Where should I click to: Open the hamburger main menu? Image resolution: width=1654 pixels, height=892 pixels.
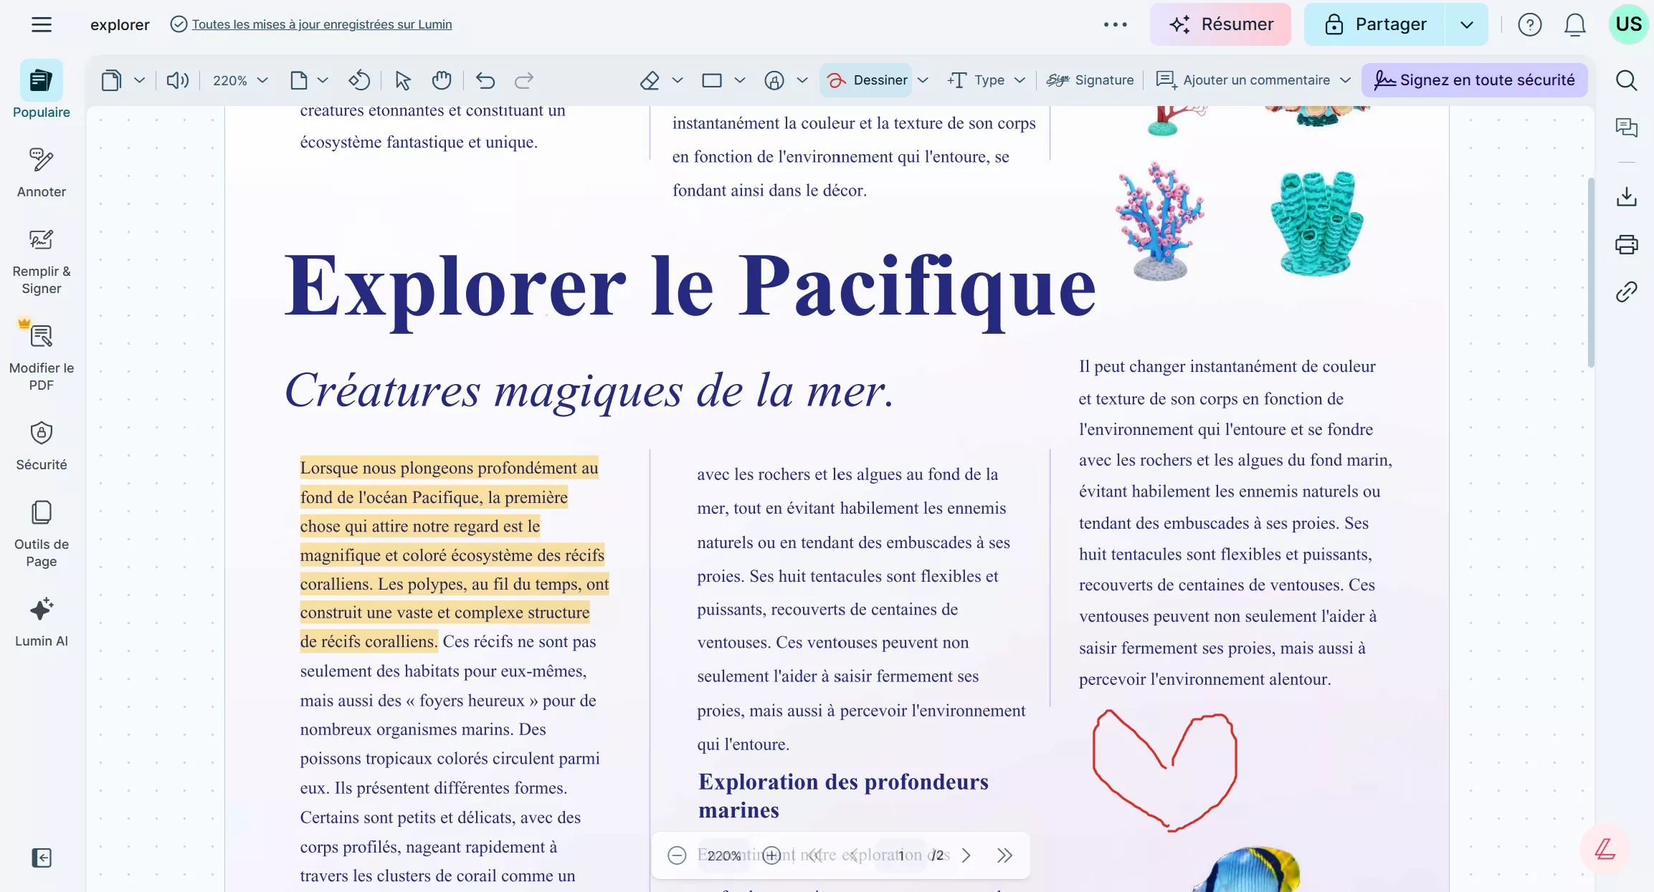42,24
